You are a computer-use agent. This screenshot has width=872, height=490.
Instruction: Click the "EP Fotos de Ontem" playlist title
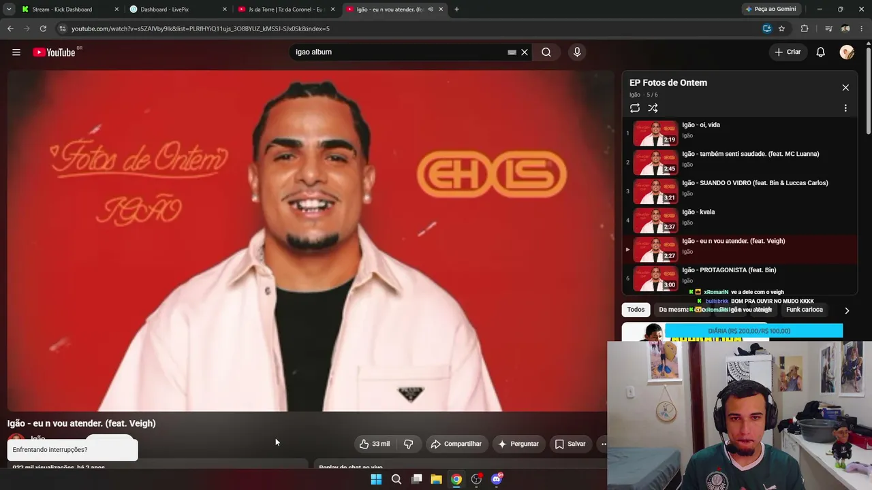point(668,83)
